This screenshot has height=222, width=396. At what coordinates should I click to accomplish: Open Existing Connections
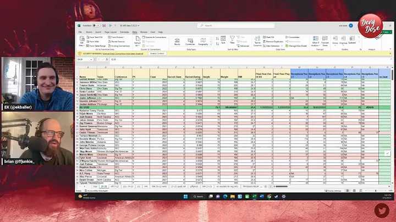tap(119, 46)
